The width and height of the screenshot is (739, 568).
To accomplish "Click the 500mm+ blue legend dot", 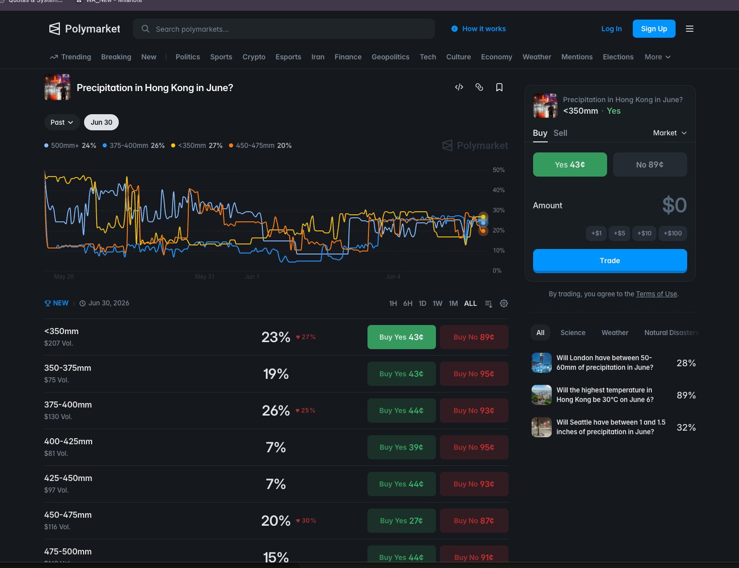I will (x=46, y=145).
